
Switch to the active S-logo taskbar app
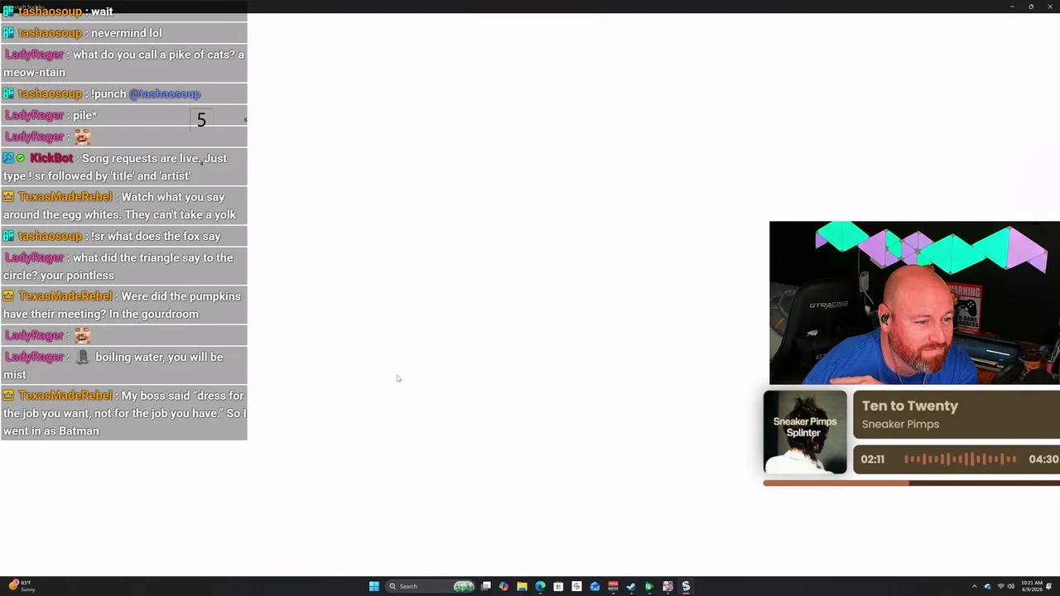click(x=686, y=586)
